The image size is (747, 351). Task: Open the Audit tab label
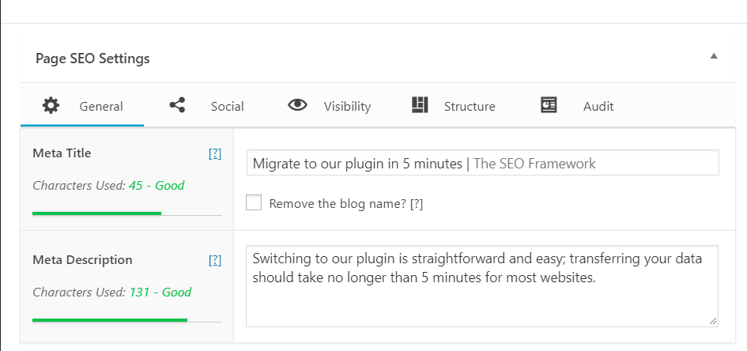[598, 106]
